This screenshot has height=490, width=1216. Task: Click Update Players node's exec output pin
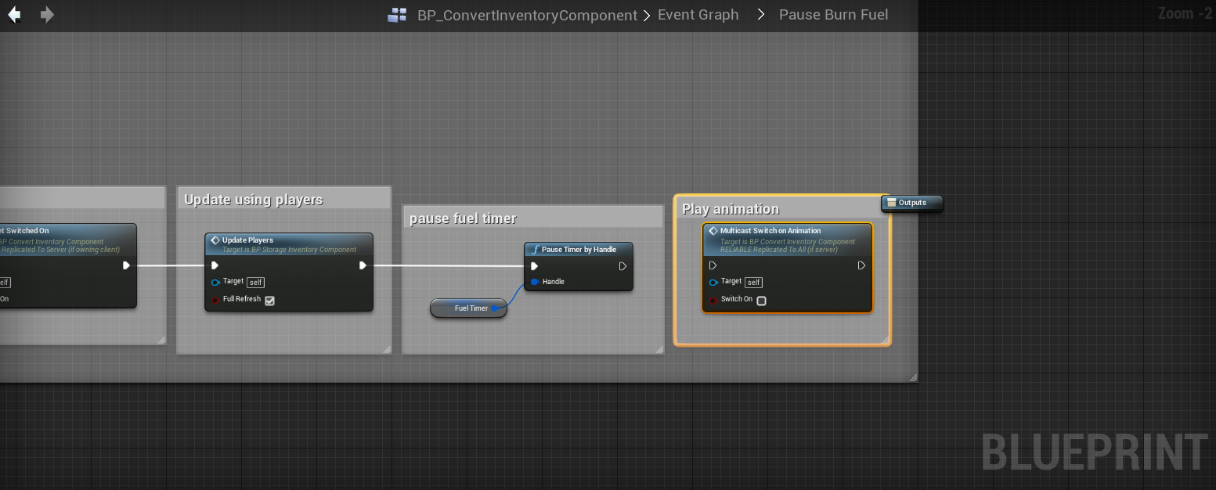(363, 265)
